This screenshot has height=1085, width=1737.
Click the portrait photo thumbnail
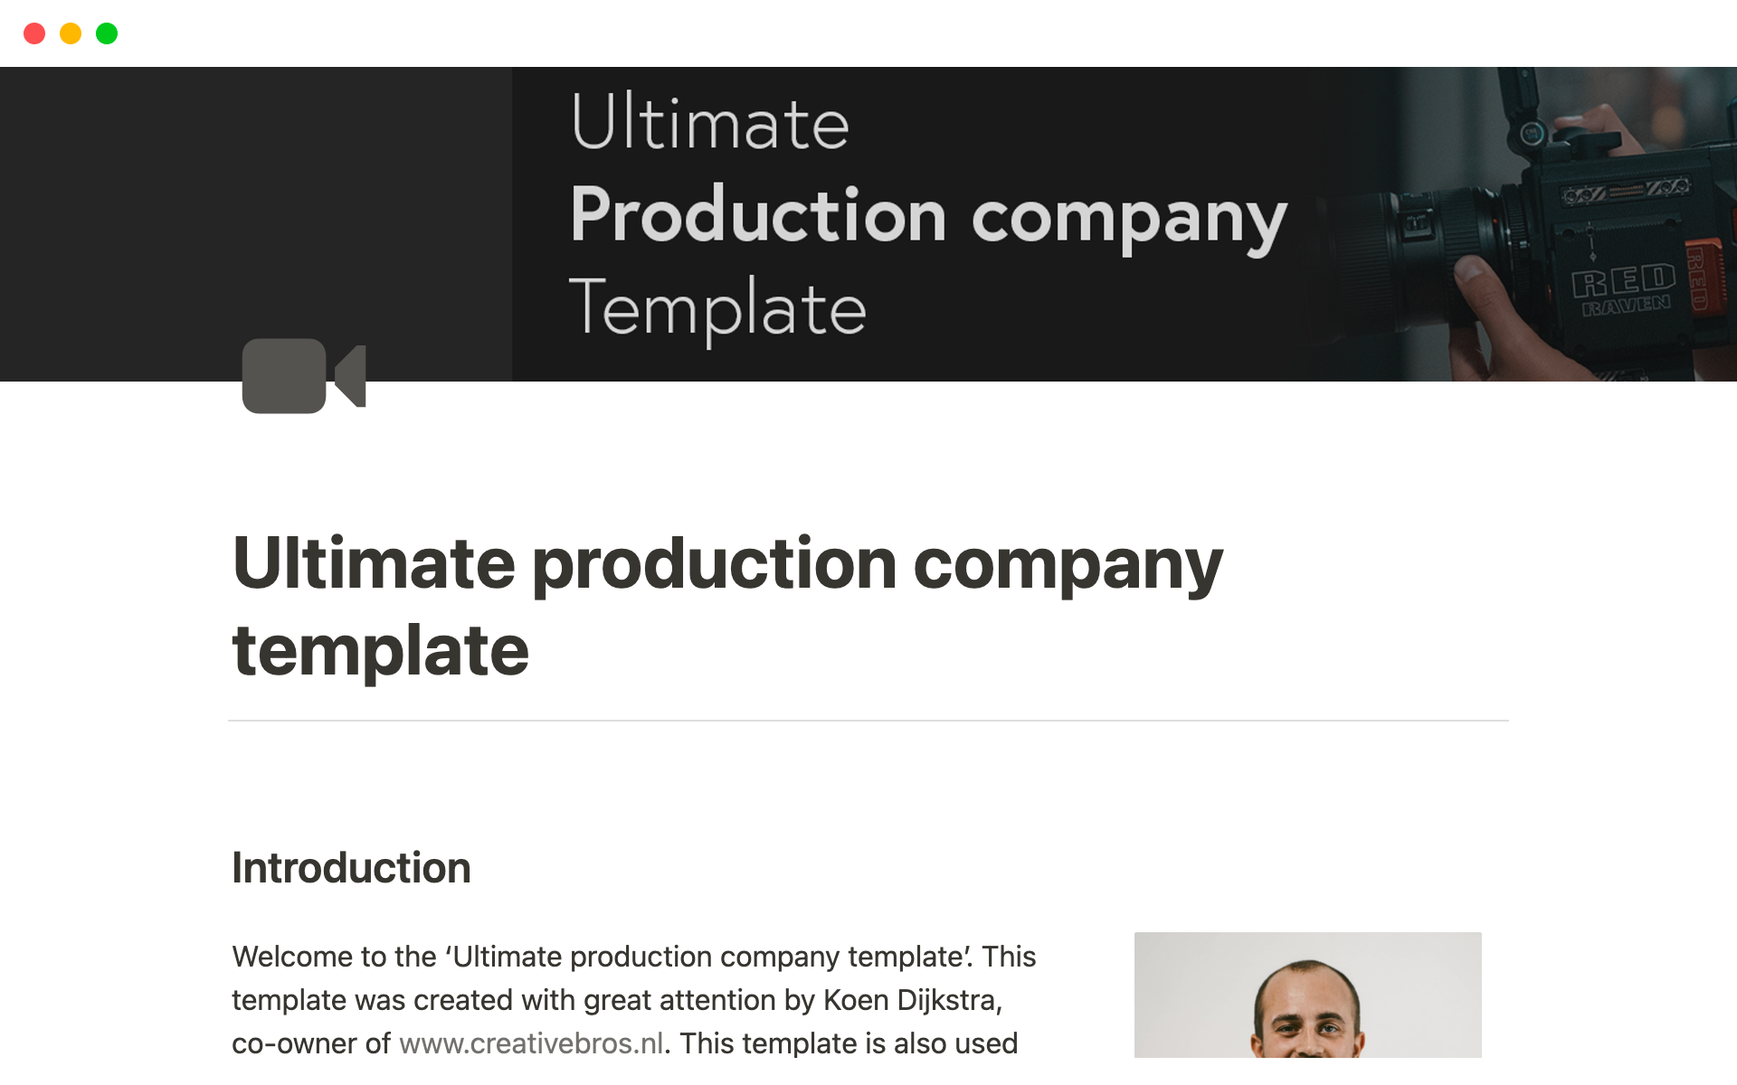[x=1307, y=995]
